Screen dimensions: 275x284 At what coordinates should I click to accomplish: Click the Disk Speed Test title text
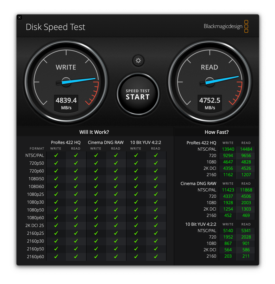56,27
